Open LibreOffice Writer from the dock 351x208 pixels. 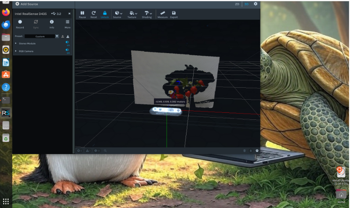6,62
